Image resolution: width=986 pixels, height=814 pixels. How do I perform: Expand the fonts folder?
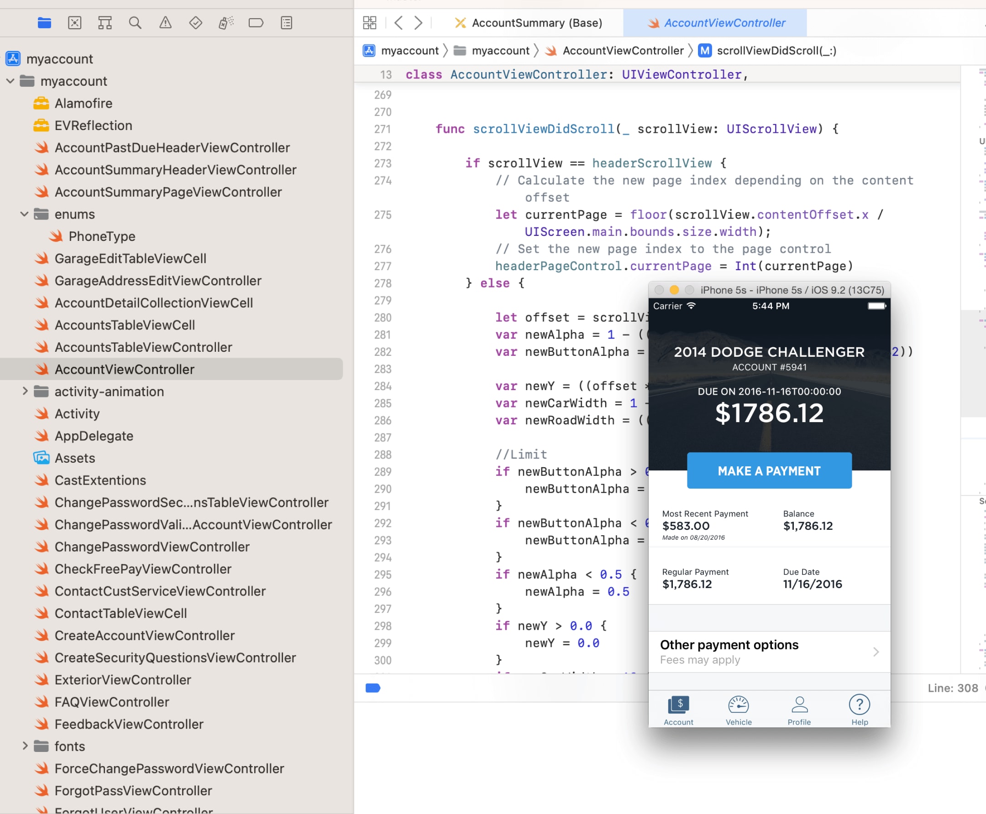tap(25, 746)
